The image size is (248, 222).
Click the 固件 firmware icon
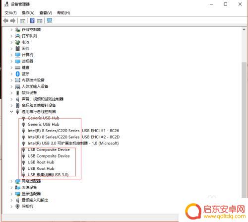tap(18, 49)
